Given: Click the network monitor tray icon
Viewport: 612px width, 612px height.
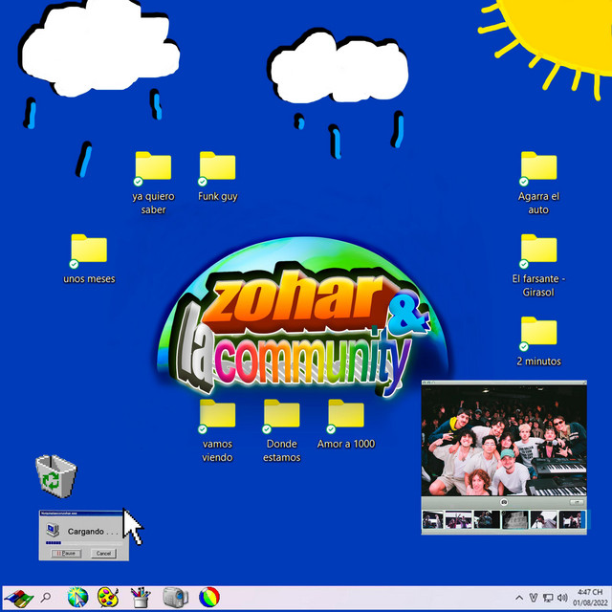Looking at the screenshot, I should (x=547, y=599).
